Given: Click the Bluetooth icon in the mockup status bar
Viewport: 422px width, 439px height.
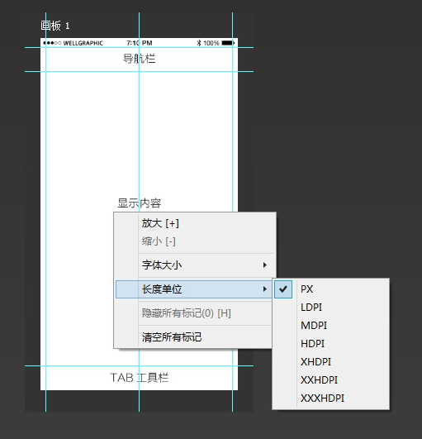Looking at the screenshot, I should [199, 43].
